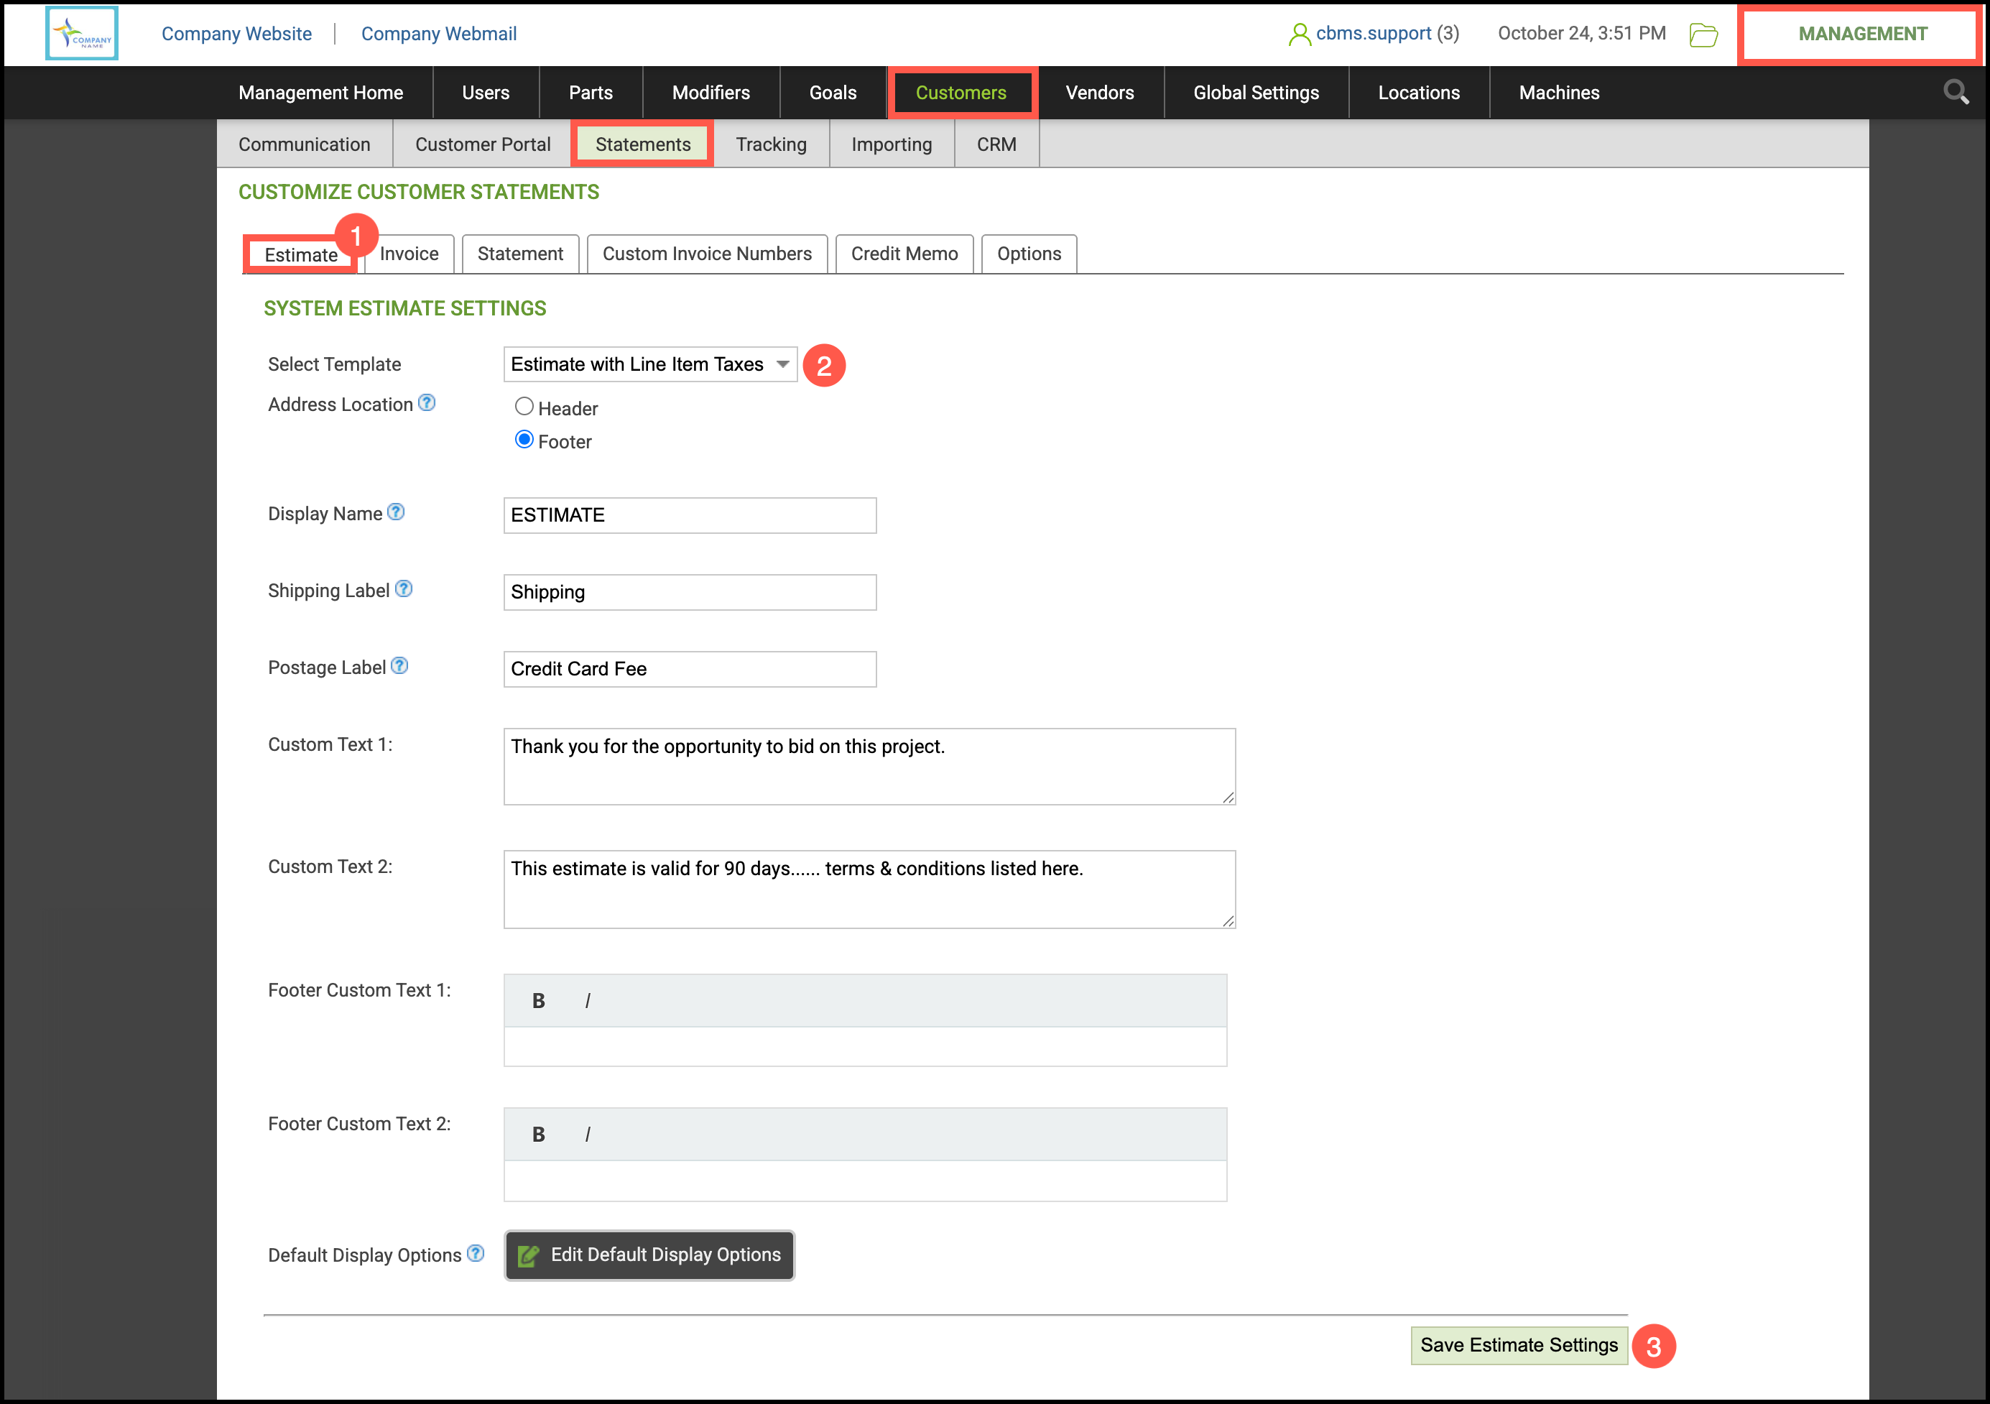Select the Footer address radio button

point(524,440)
